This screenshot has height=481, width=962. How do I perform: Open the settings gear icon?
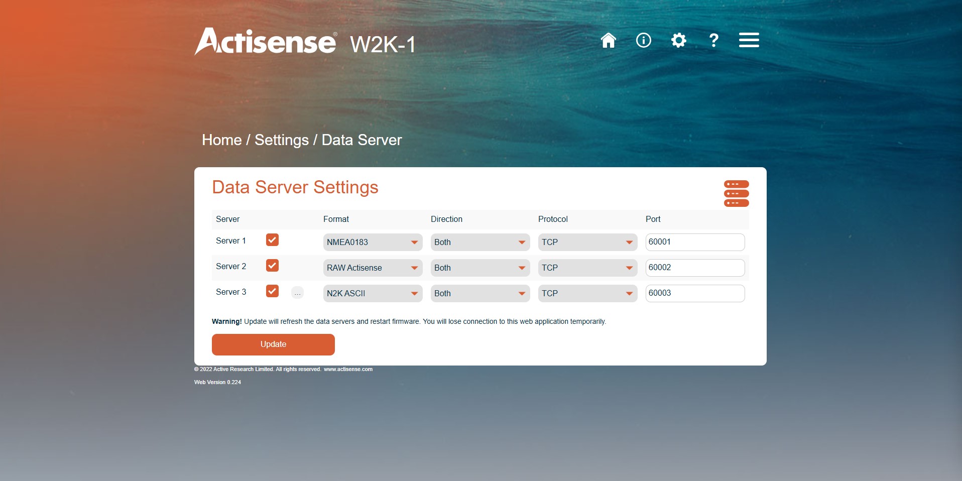678,40
